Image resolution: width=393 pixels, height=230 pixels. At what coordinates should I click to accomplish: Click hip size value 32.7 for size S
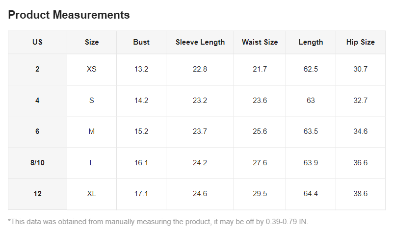tap(361, 101)
